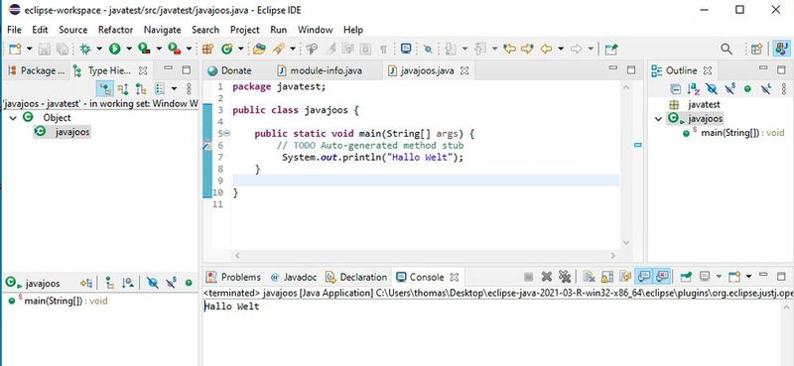794x366 pixels.
Task: Click the New file wizard icon
Action: click(15, 49)
